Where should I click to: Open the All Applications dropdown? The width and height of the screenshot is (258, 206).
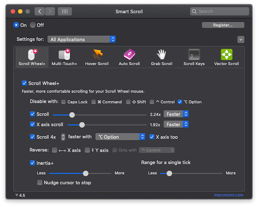(x=82, y=39)
